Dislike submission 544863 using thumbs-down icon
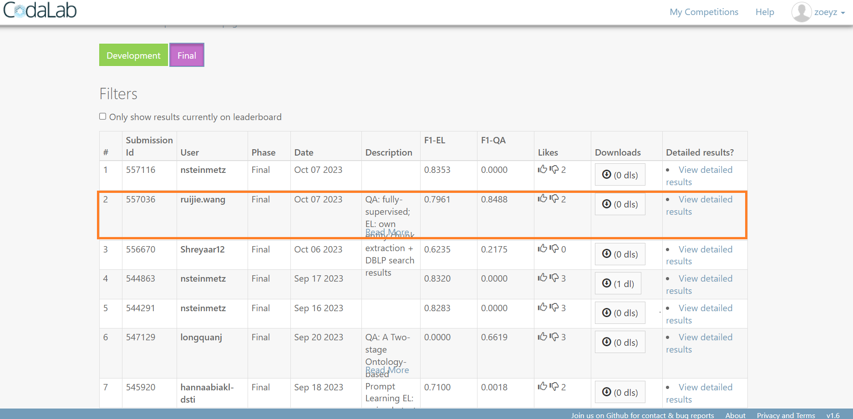The image size is (853, 419). click(x=554, y=278)
